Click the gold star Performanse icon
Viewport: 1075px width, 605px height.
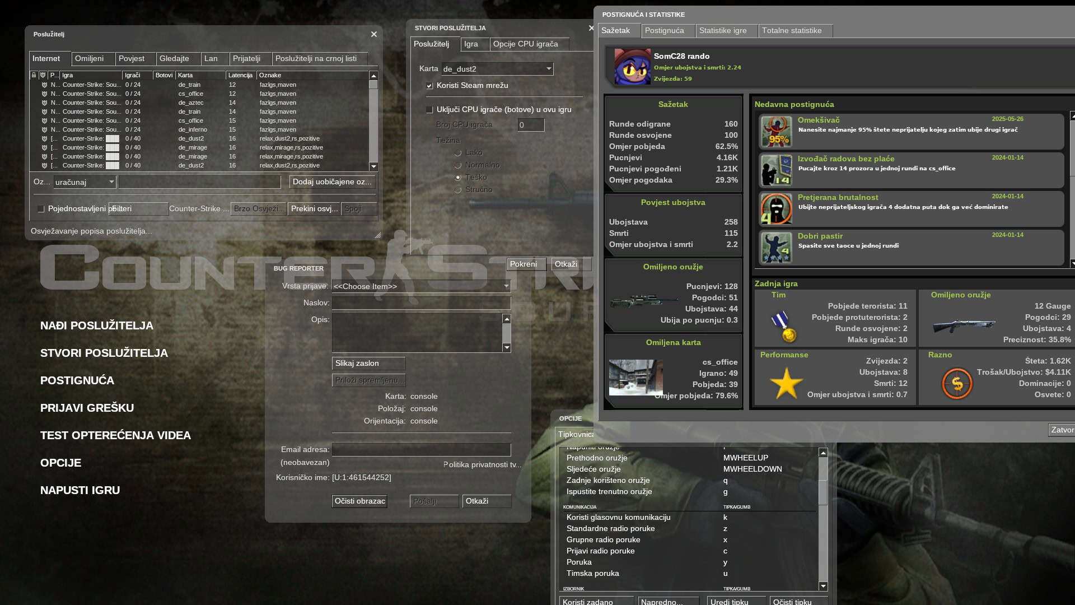(786, 384)
